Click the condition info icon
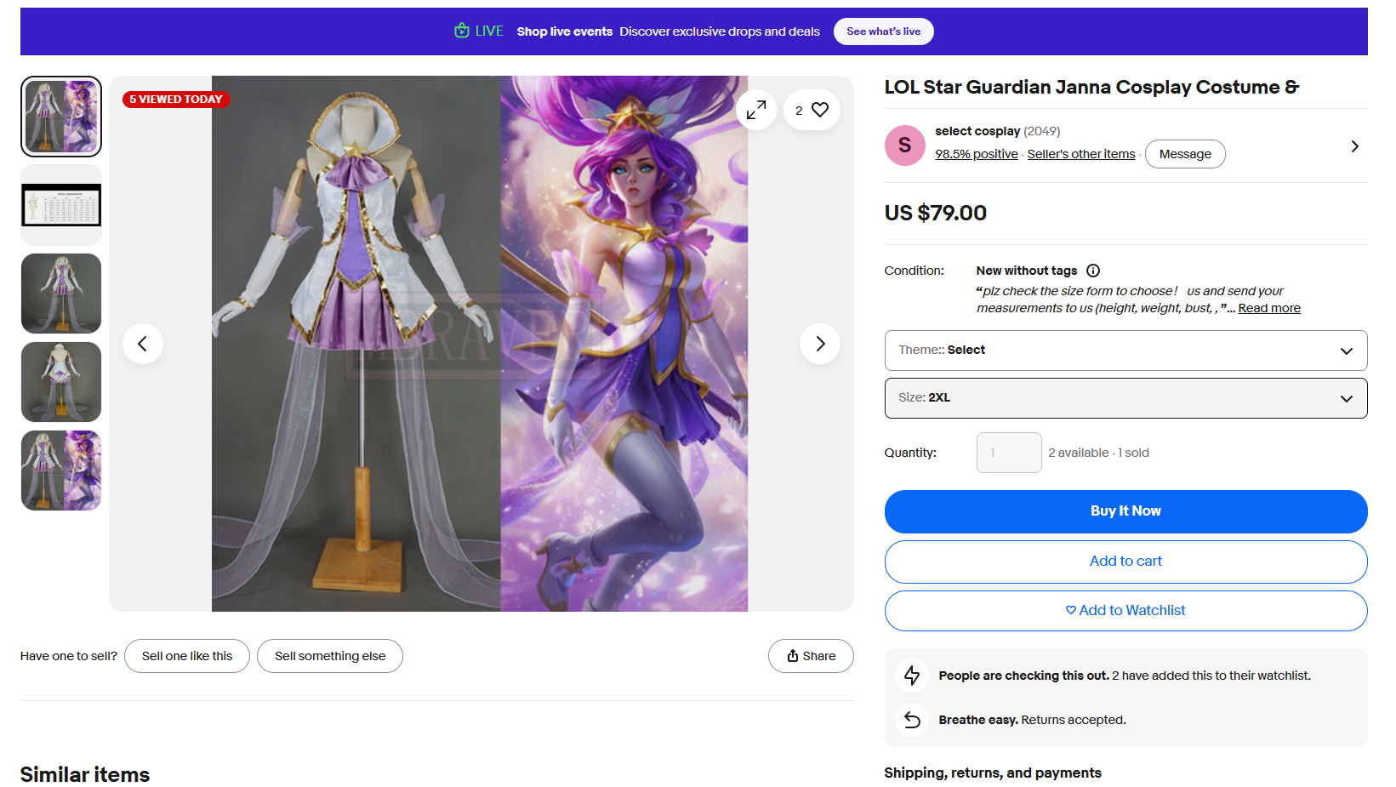Viewport: 1396px width, 787px height. click(x=1093, y=271)
